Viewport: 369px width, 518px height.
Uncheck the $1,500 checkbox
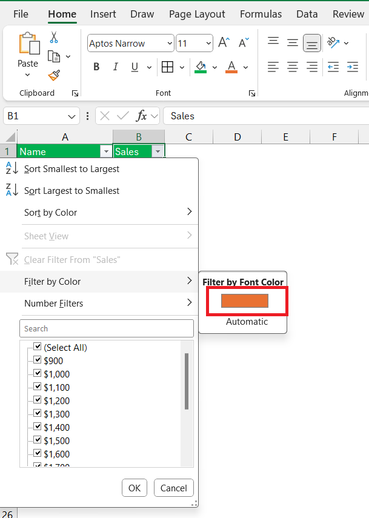point(38,440)
